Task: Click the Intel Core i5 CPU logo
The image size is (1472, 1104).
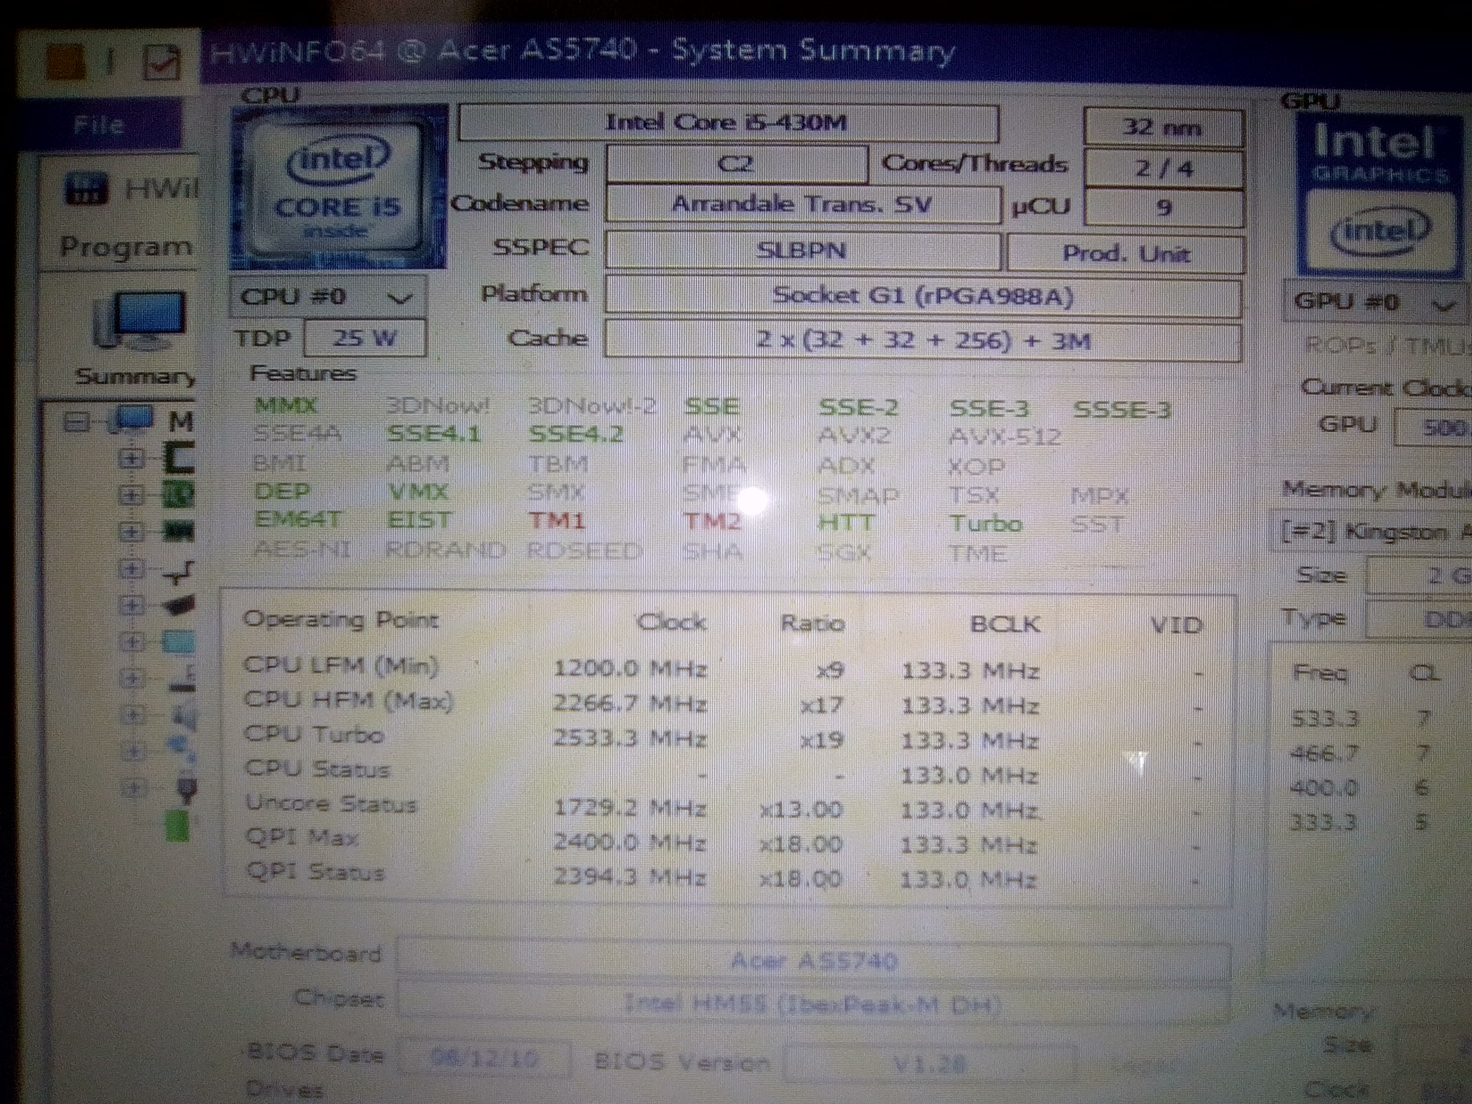Action: coord(338,187)
